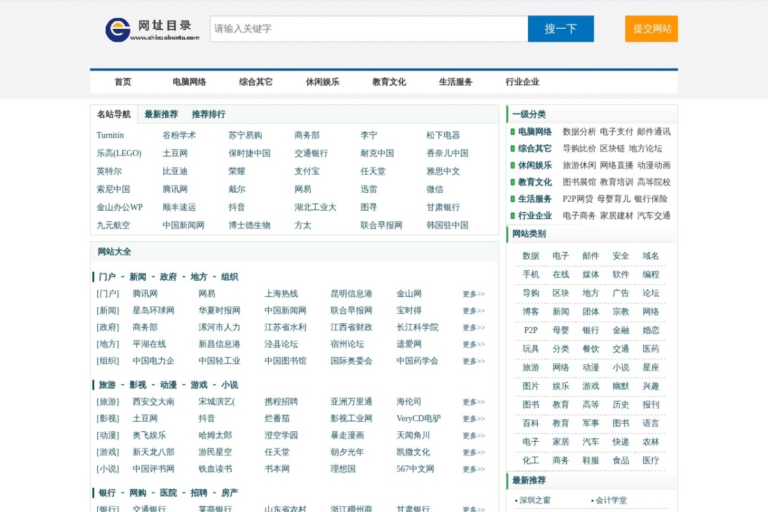Open the 电脑网络 navigation menu item
This screenshot has height=512, width=768.
[189, 82]
